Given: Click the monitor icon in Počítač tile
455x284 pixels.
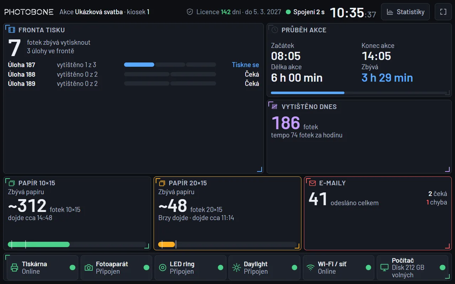Looking at the screenshot, I should [x=385, y=268].
